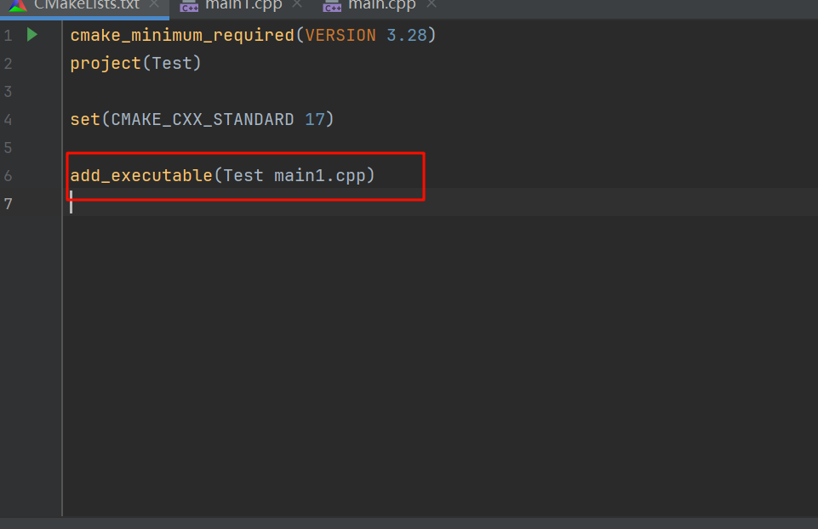Click line number 4 in the gutter

pyautogui.click(x=9, y=120)
